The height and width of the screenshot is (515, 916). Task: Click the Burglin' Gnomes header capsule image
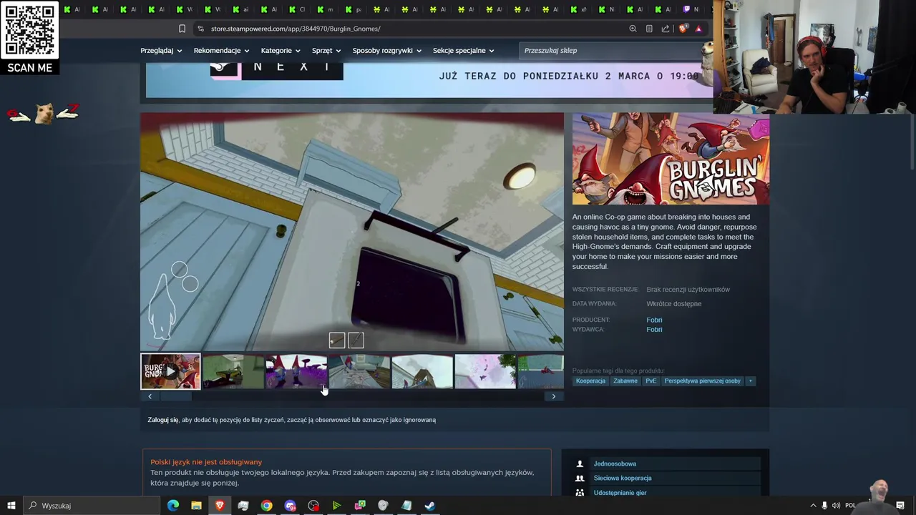671,159
